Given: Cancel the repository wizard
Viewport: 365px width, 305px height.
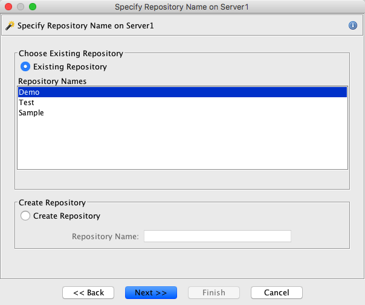Looking at the screenshot, I should click(276, 292).
